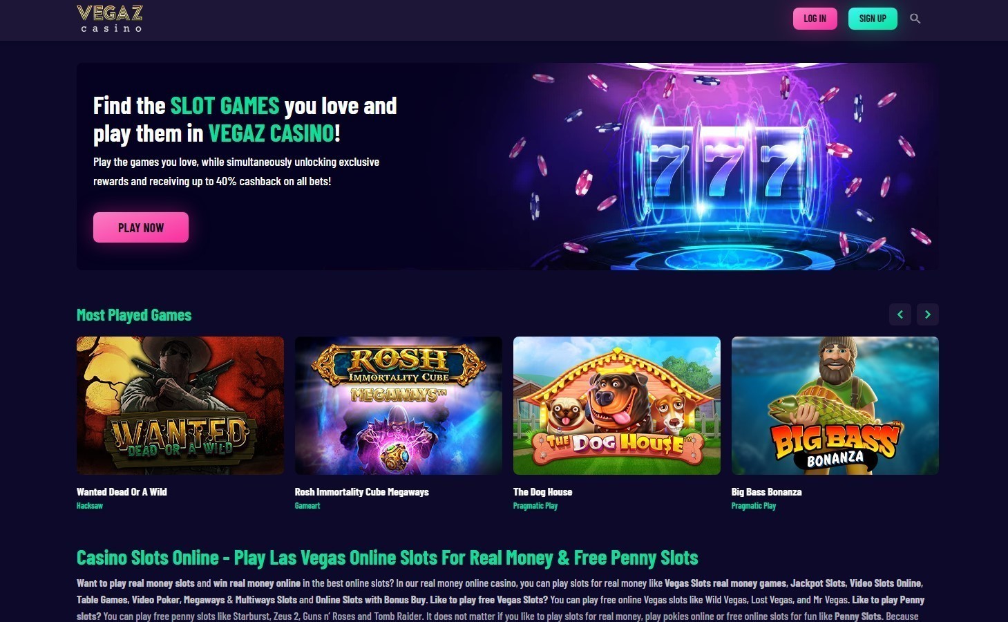1008x622 pixels.
Task: Select The Dog House title link
Action: [x=543, y=492]
